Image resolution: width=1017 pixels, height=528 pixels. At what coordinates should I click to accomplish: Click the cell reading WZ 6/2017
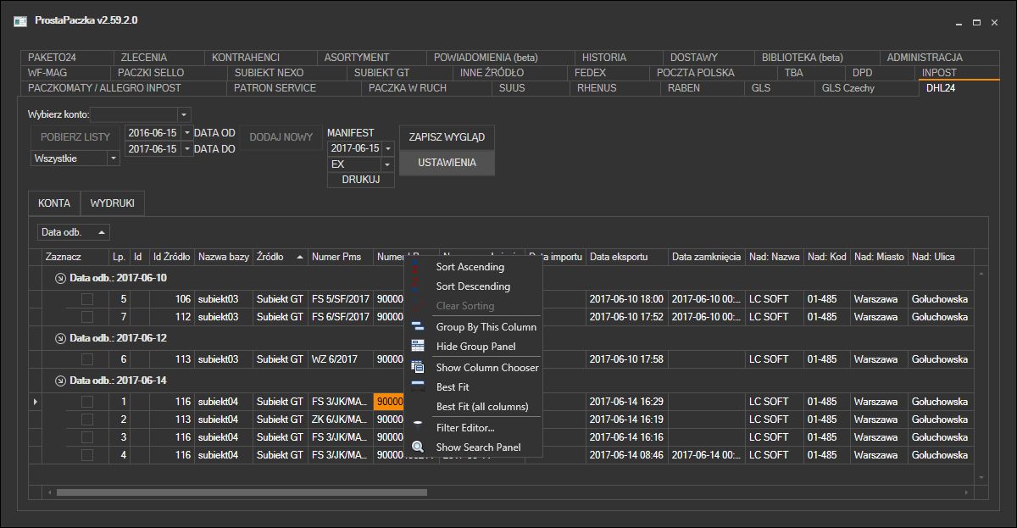pos(341,358)
